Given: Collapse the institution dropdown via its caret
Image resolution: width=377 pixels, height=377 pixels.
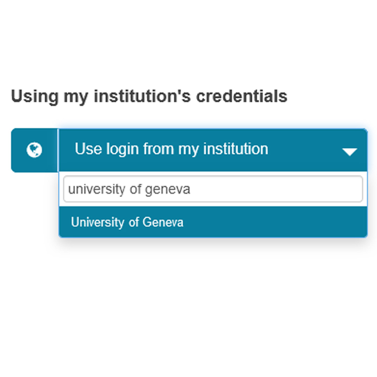Looking at the screenshot, I should tap(349, 151).
